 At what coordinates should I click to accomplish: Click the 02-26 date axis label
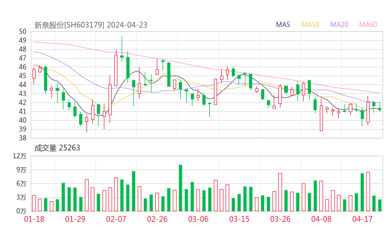pyautogui.click(x=157, y=219)
